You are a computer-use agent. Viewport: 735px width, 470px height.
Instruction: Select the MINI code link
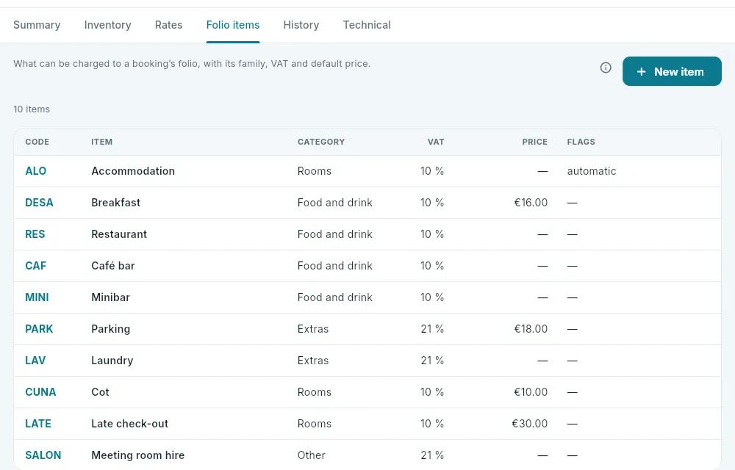[37, 297]
